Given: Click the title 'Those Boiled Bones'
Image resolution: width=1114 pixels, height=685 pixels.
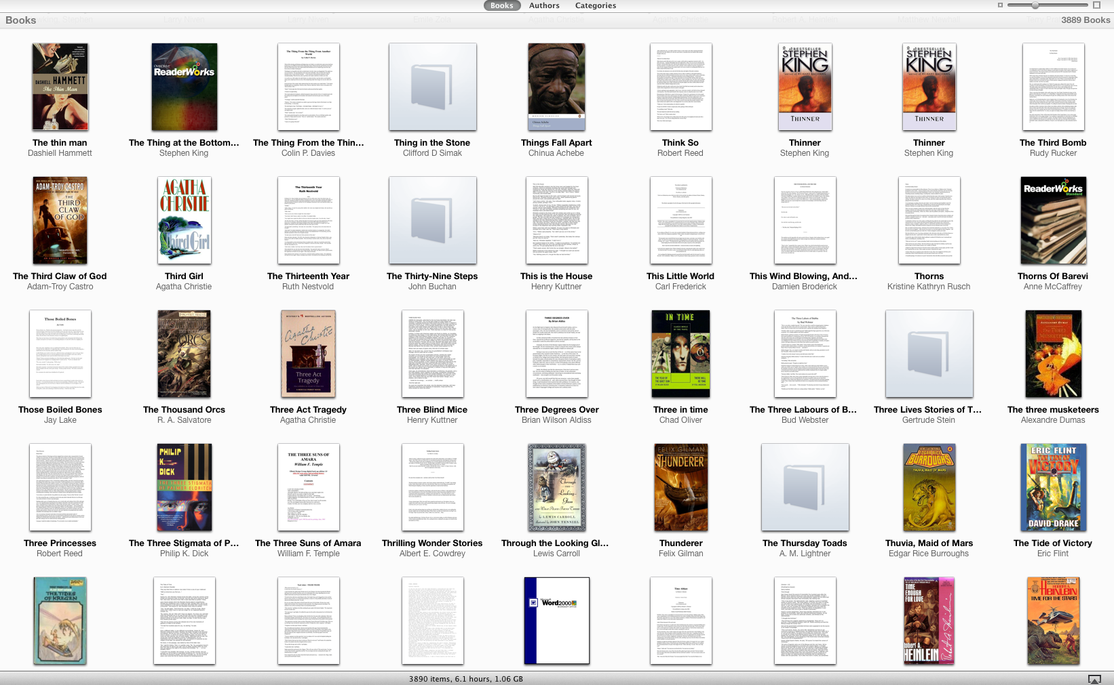Looking at the screenshot, I should [x=60, y=410].
